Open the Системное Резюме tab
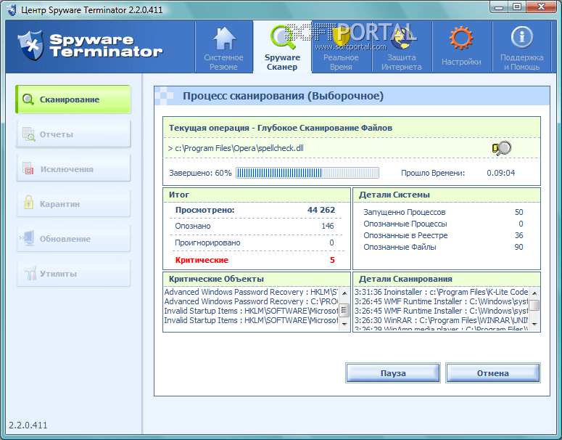Viewport: 562px width, 440px height. 223,46
